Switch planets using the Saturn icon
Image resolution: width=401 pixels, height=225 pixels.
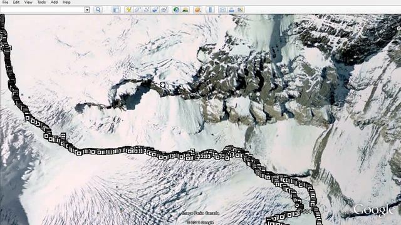tap(198, 10)
